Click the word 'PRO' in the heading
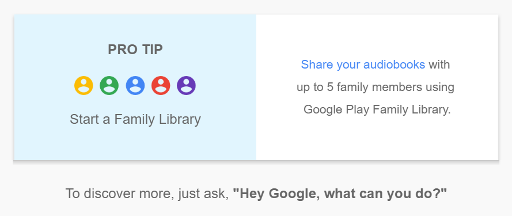The width and height of the screenshot is (512, 216). [x=123, y=50]
